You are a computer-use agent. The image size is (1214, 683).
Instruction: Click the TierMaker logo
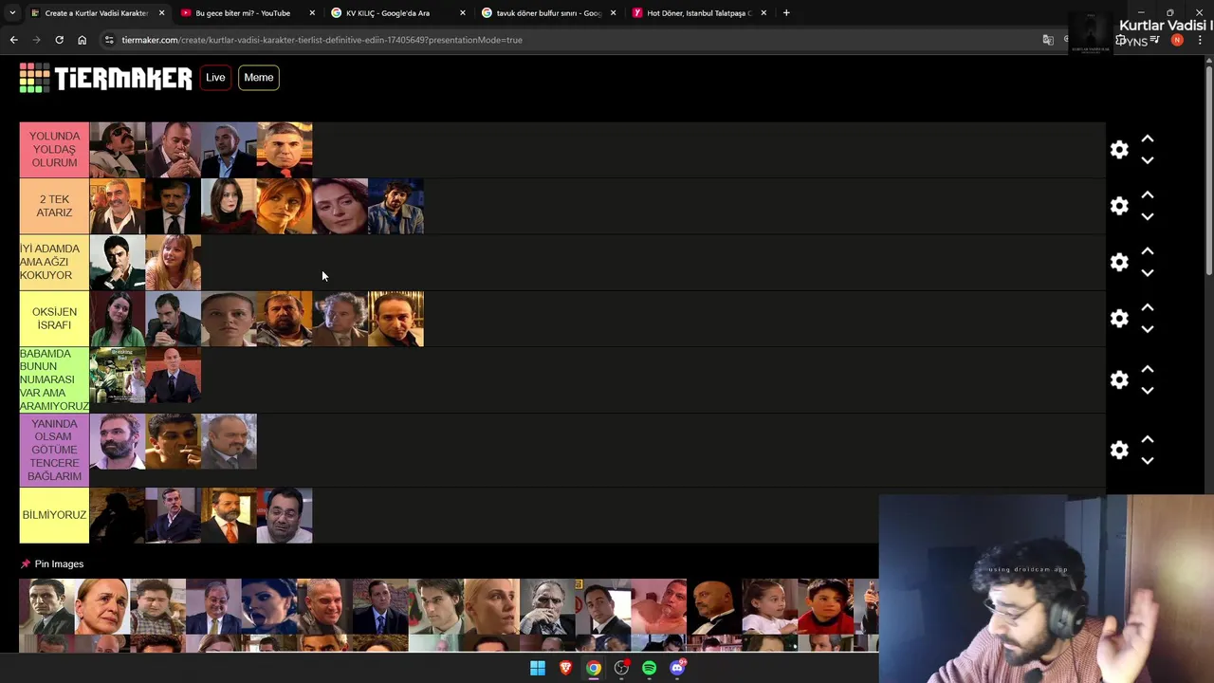pos(105,78)
